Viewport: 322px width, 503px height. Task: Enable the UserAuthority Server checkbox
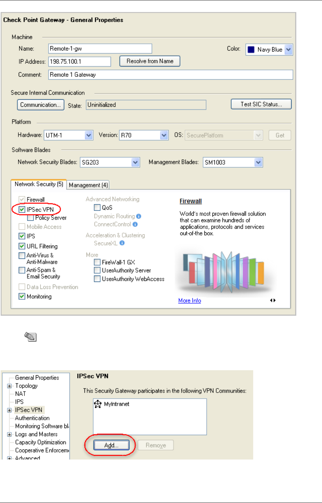click(x=97, y=270)
